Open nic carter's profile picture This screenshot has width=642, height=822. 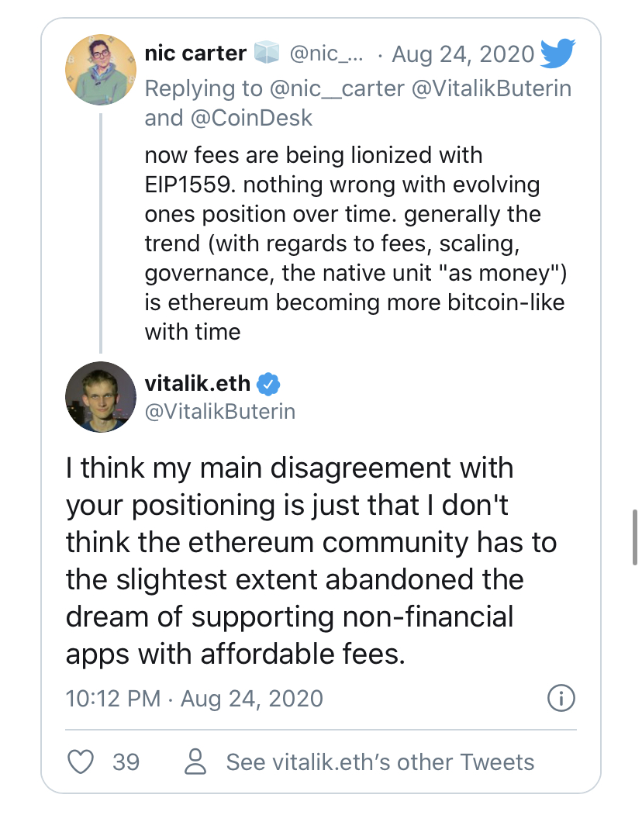(100, 71)
